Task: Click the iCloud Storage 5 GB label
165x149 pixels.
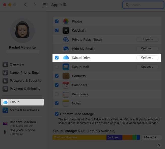Action: point(84,131)
